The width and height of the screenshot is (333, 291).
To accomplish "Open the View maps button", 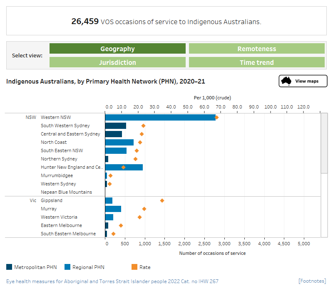I will point(303,81).
